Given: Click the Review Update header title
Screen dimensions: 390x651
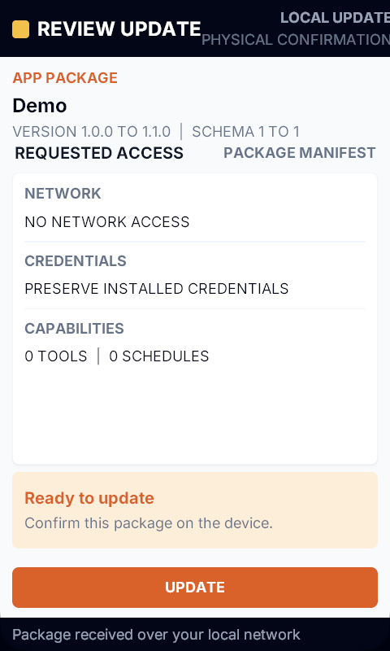Looking at the screenshot, I should click(x=119, y=29).
